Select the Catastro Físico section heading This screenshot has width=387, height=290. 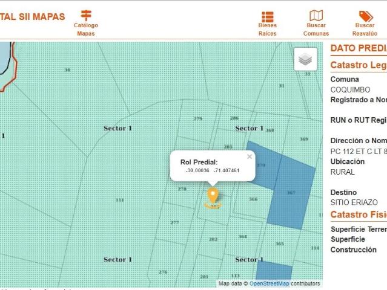[x=359, y=214]
